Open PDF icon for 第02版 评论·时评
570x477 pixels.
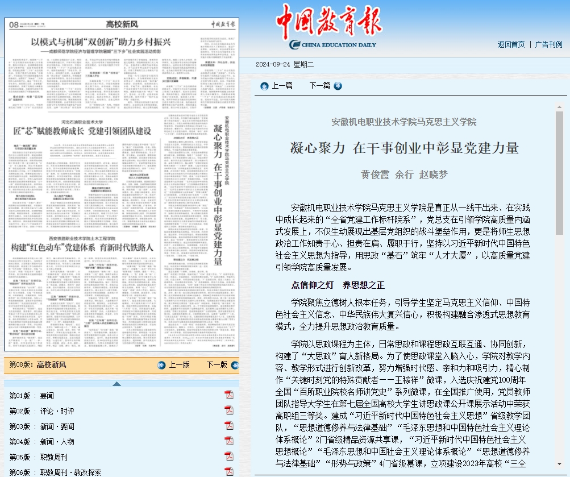click(x=229, y=410)
